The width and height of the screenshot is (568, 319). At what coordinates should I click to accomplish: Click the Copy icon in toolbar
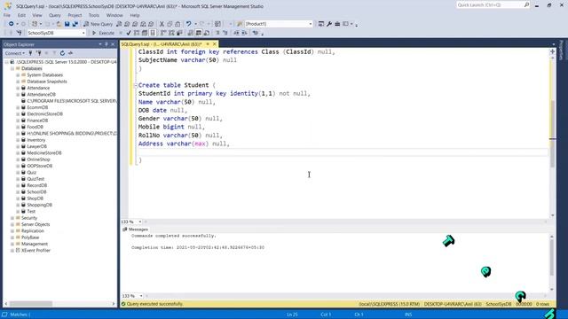[170, 24]
